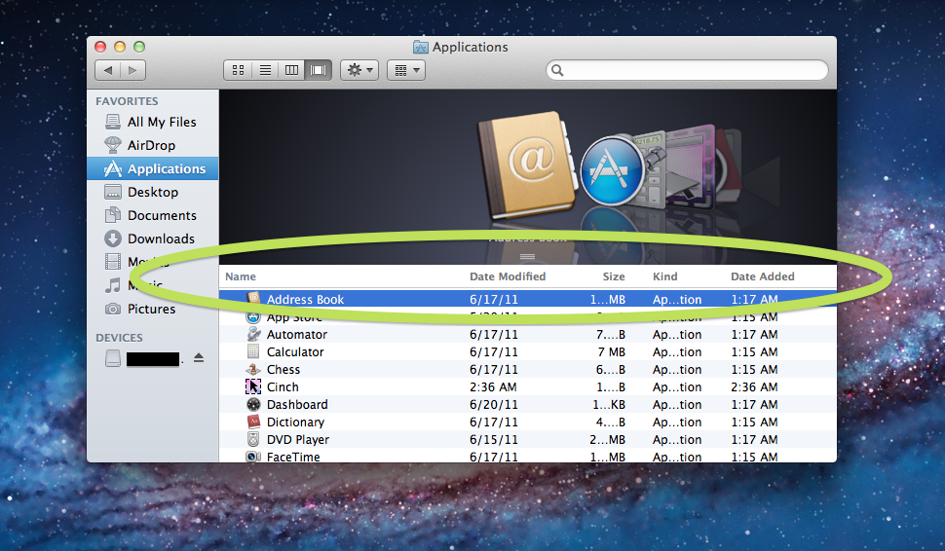
Task: Open AirDrop in sidebar
Action: [x=153, y=145]
